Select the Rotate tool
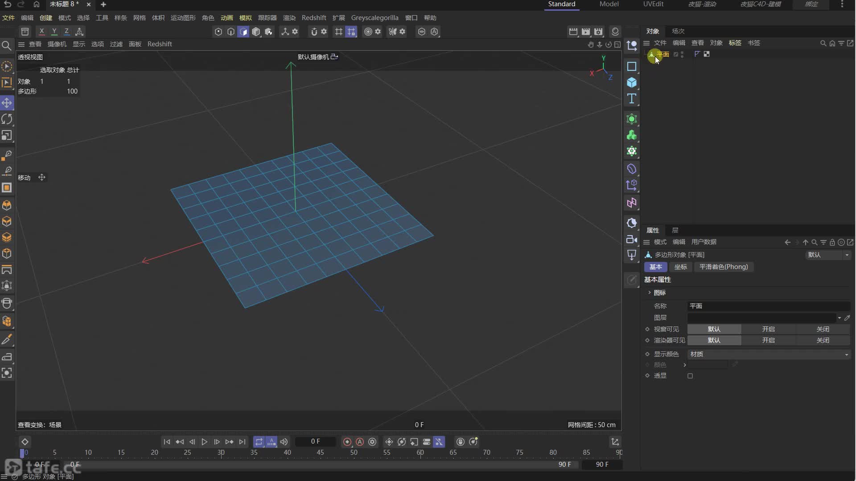 (x=7, y=119)
